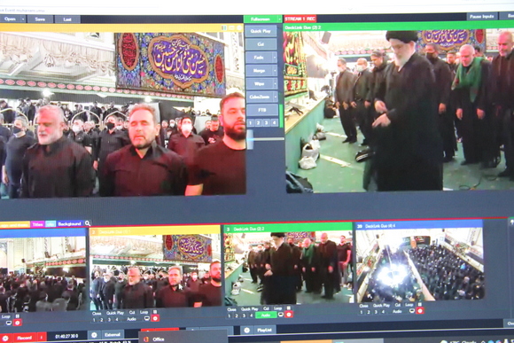
Task: Open settings gear next to PlayList
Action: [x=247, y=331]
